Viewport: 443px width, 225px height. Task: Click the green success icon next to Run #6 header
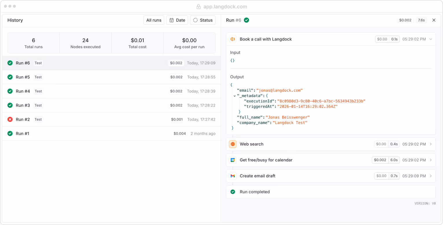click(246, 20)
